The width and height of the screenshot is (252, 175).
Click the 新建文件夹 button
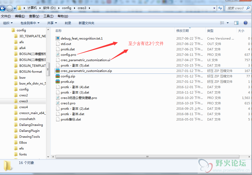pos(86,23)
